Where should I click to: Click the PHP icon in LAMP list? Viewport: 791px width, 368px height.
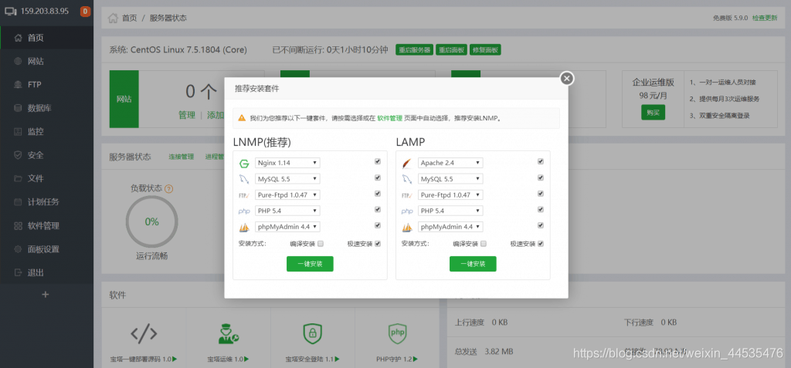click(407, 211)
